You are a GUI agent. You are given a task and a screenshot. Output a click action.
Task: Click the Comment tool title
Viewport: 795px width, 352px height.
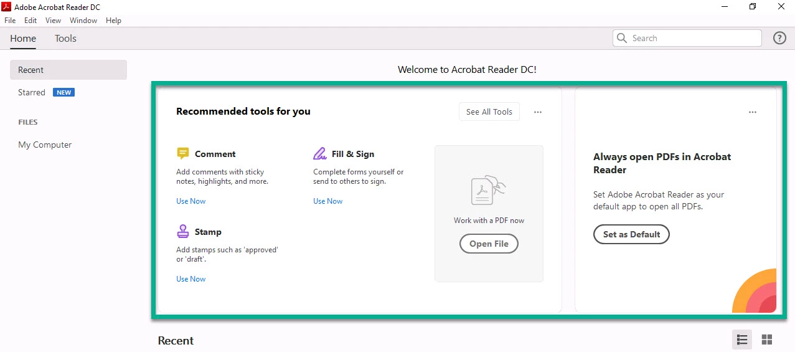[215, 154]
